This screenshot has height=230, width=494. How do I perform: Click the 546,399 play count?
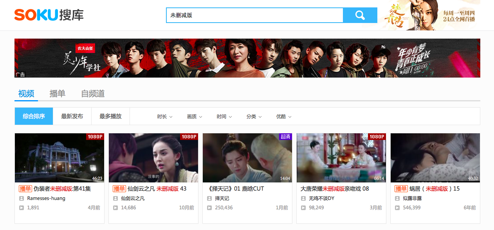click(412, 208)
